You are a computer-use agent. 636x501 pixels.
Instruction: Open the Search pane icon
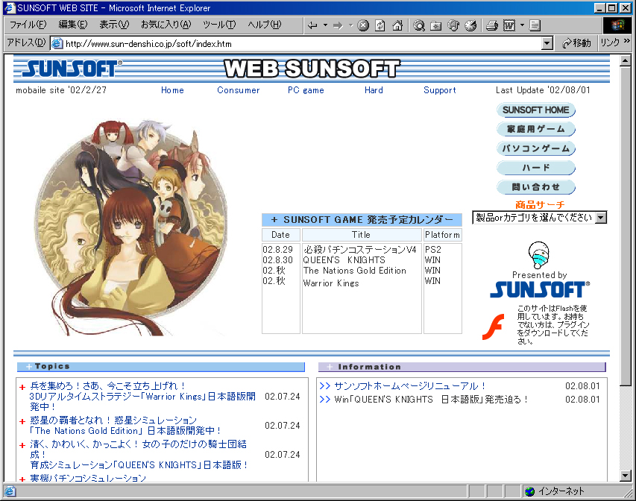click(x=419, y=25)
